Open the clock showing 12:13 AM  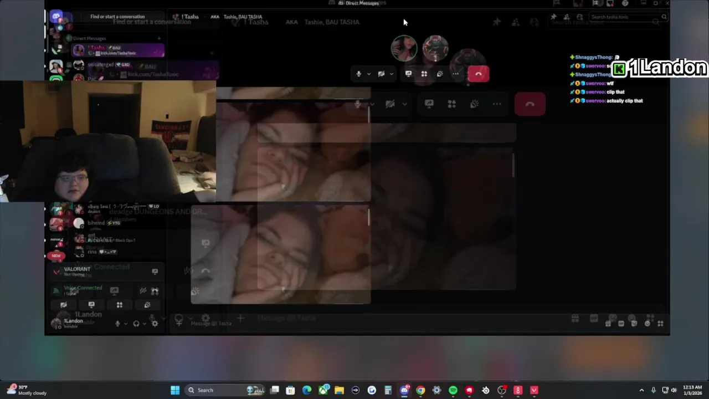pyautogui.click(x=692, y=390)
